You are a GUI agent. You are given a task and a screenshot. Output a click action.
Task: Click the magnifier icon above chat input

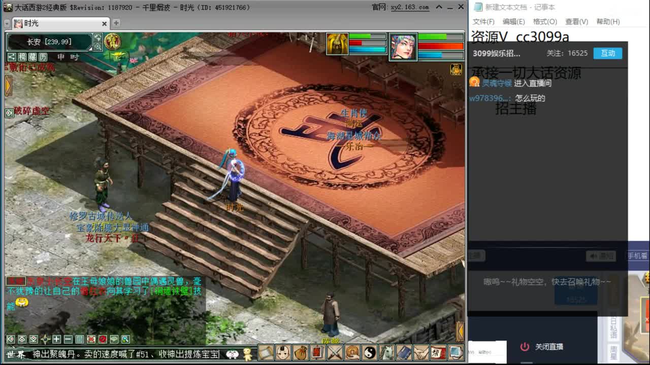pos(125,339)
